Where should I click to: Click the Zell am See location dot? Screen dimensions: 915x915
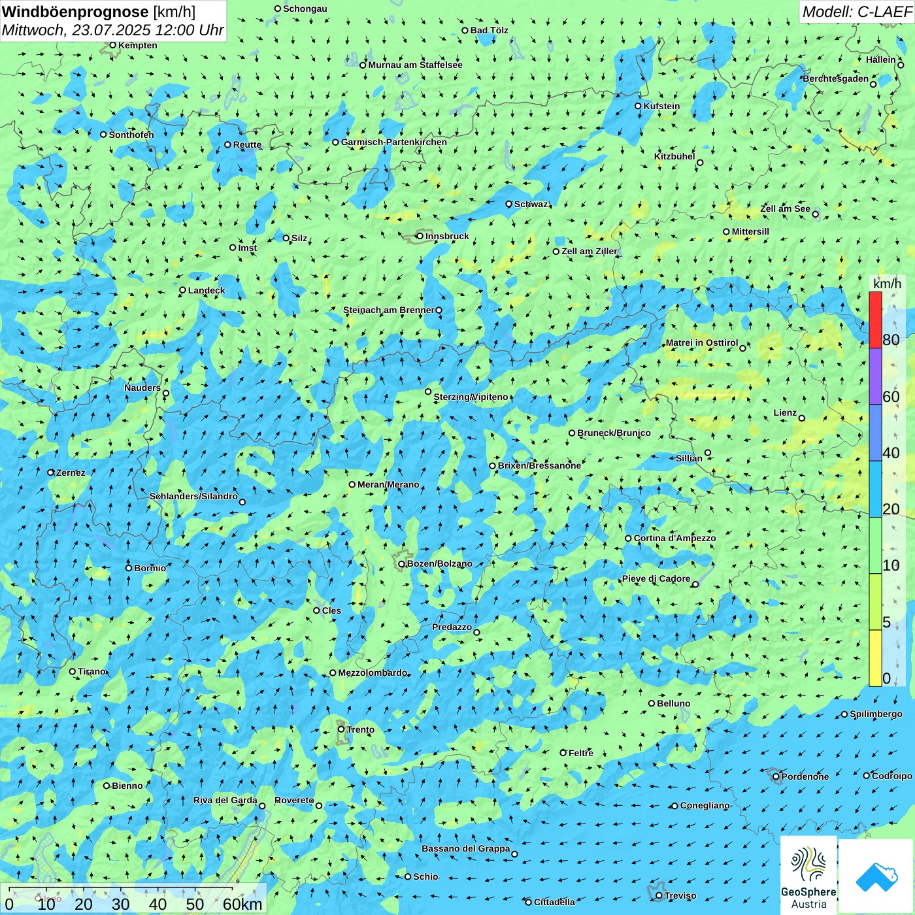815,214
